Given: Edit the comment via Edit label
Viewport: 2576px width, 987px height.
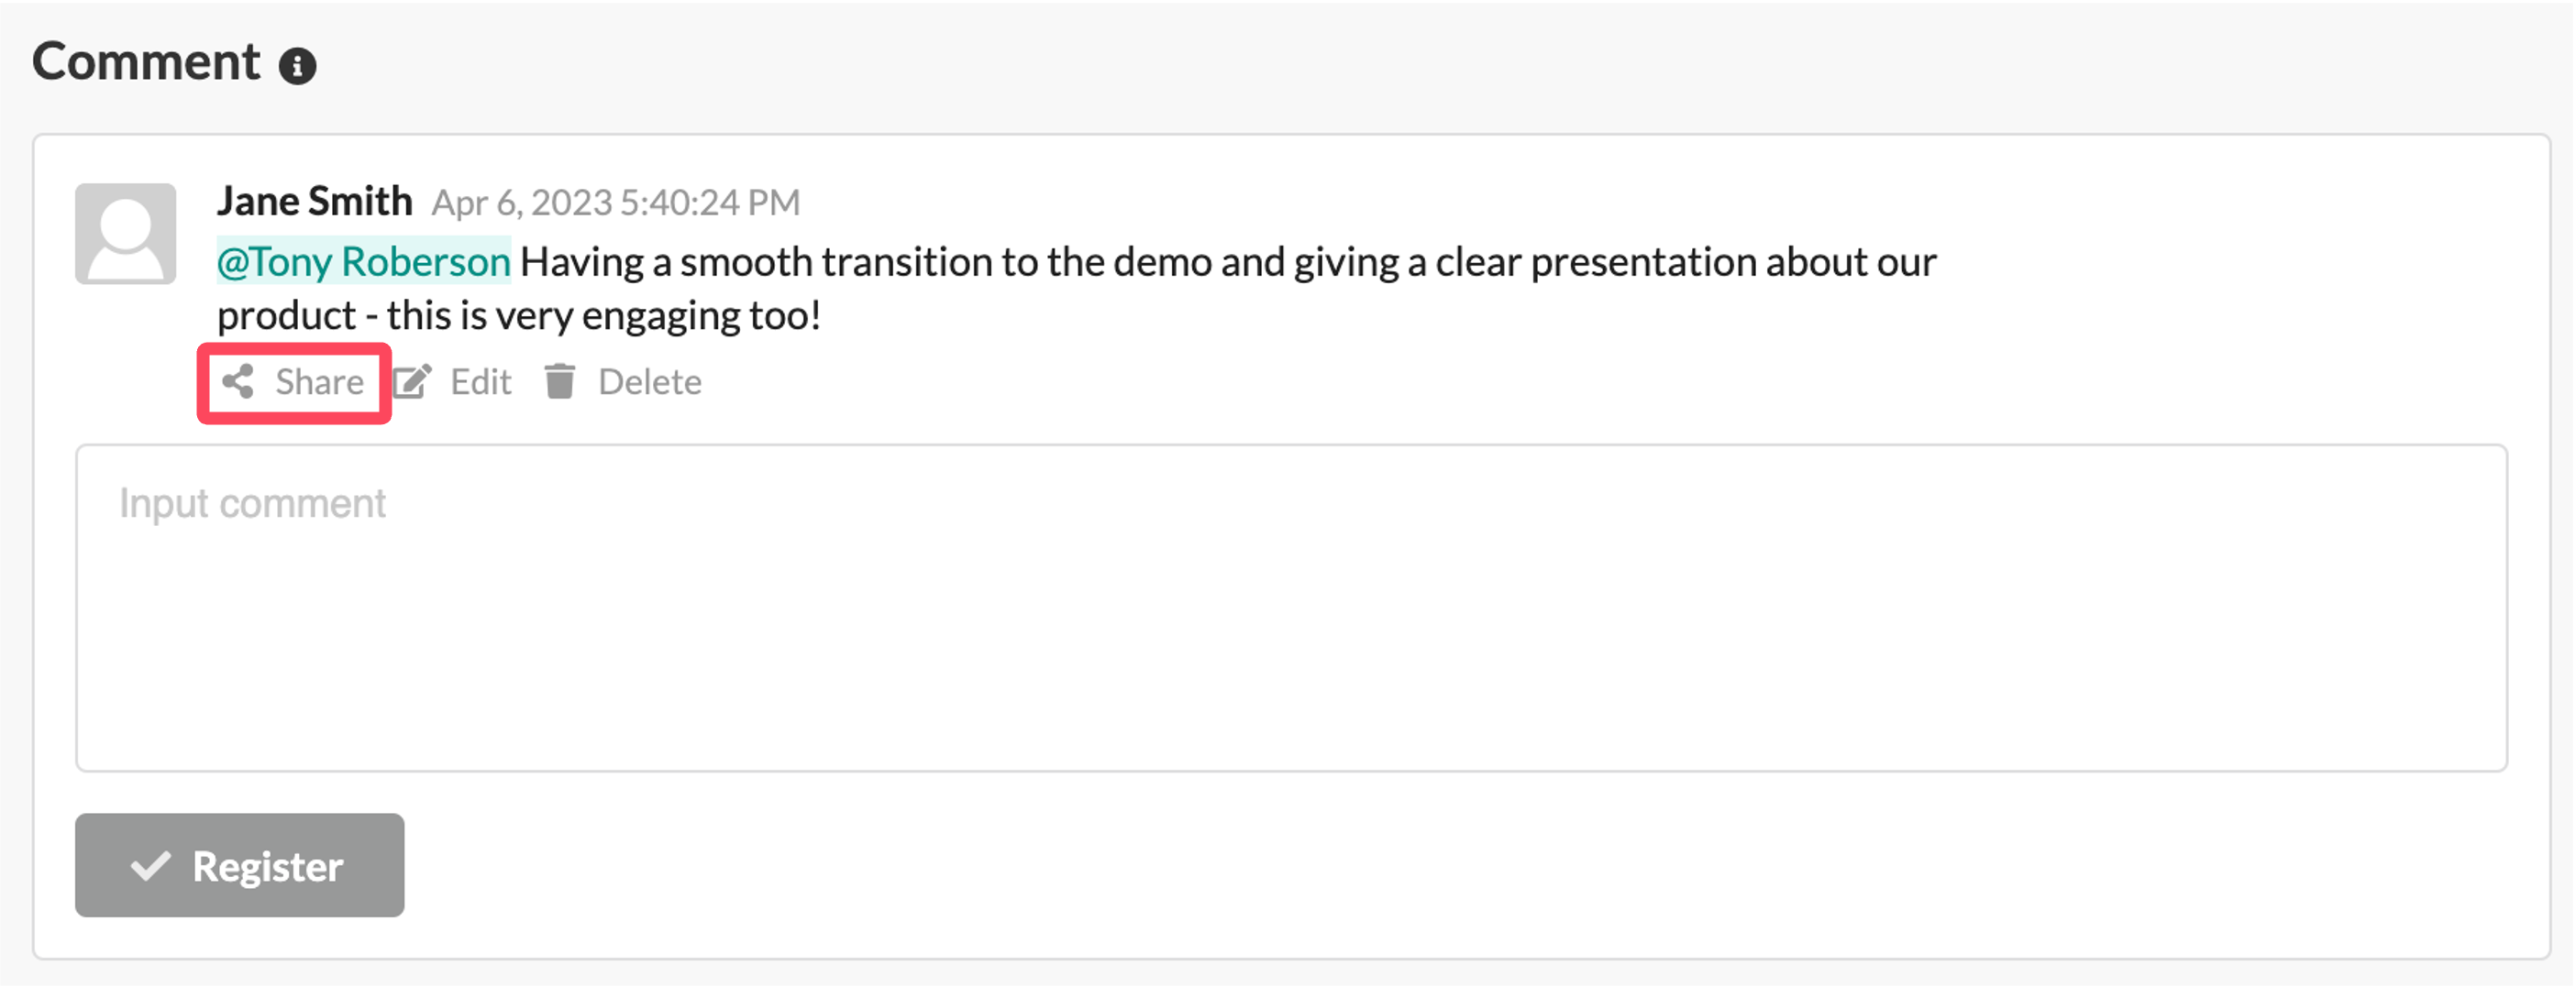Looking at the screenshot, I should pyautogui.click(x=480, y=383).
